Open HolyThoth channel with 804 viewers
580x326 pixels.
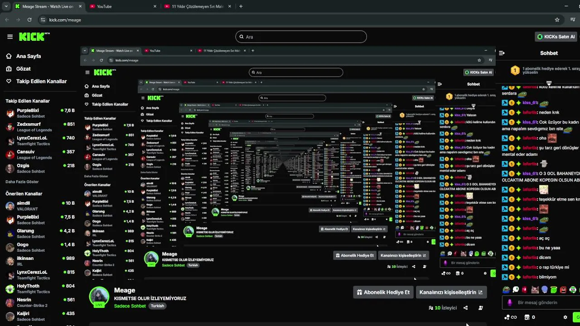pos(40,289)
